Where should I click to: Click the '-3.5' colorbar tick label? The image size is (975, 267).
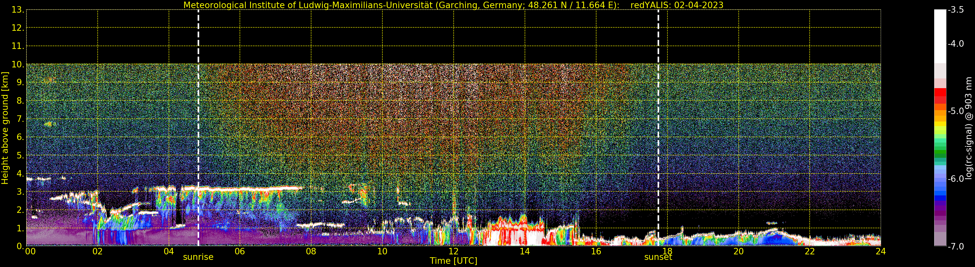pyautogui.click(x=956, y=10)
